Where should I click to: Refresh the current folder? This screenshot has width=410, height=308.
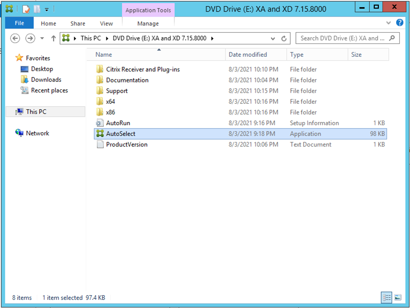coord(284,39)
